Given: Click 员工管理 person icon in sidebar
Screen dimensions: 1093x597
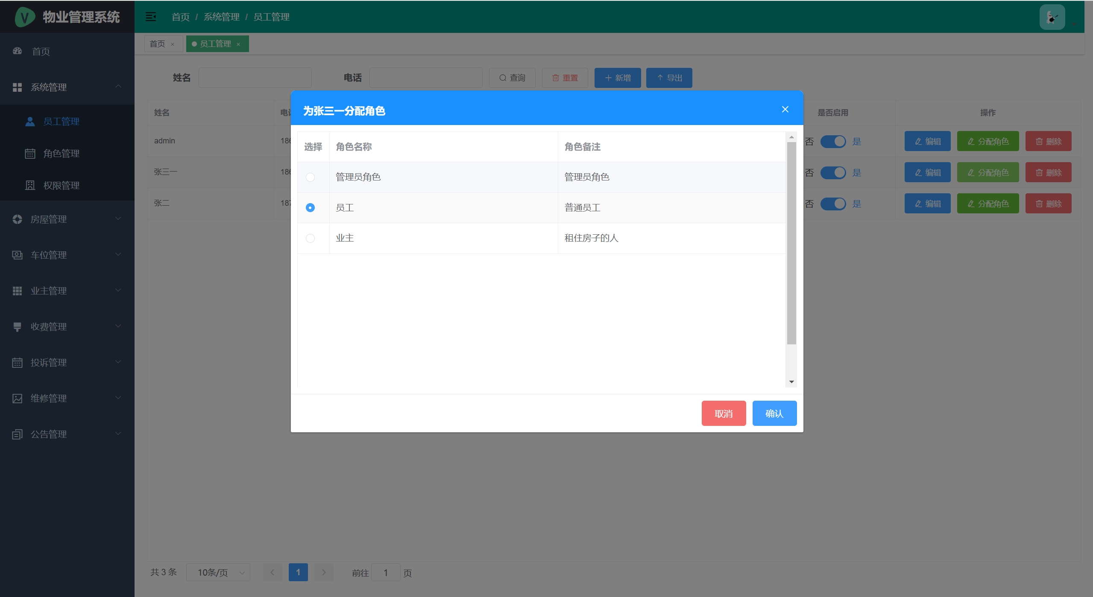Looking at the screenshot, I should pos(30,122).
